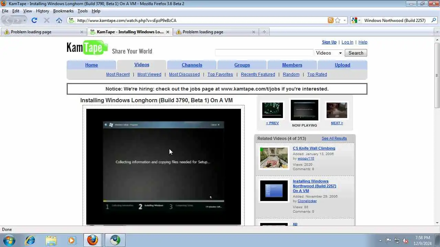Screen dimensions: 440x247
Task: Open the Channels site tab
Action: click(x=192, y=65)
